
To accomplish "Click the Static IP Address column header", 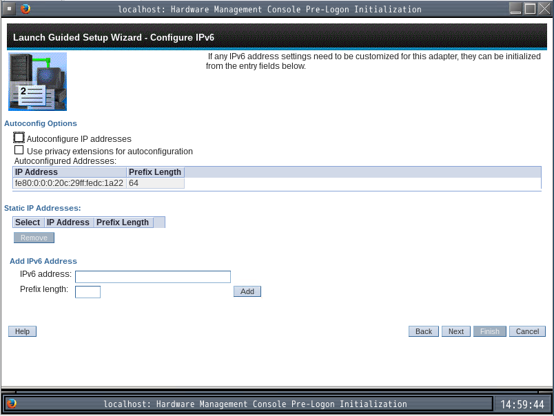I will coord(68,222).
